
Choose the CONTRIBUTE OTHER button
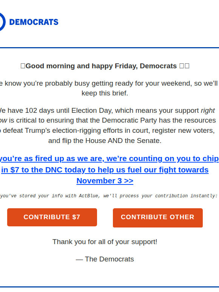(x=158, y=218)
